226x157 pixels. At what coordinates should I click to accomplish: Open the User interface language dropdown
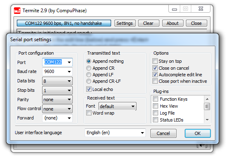(x=115, y=133)
